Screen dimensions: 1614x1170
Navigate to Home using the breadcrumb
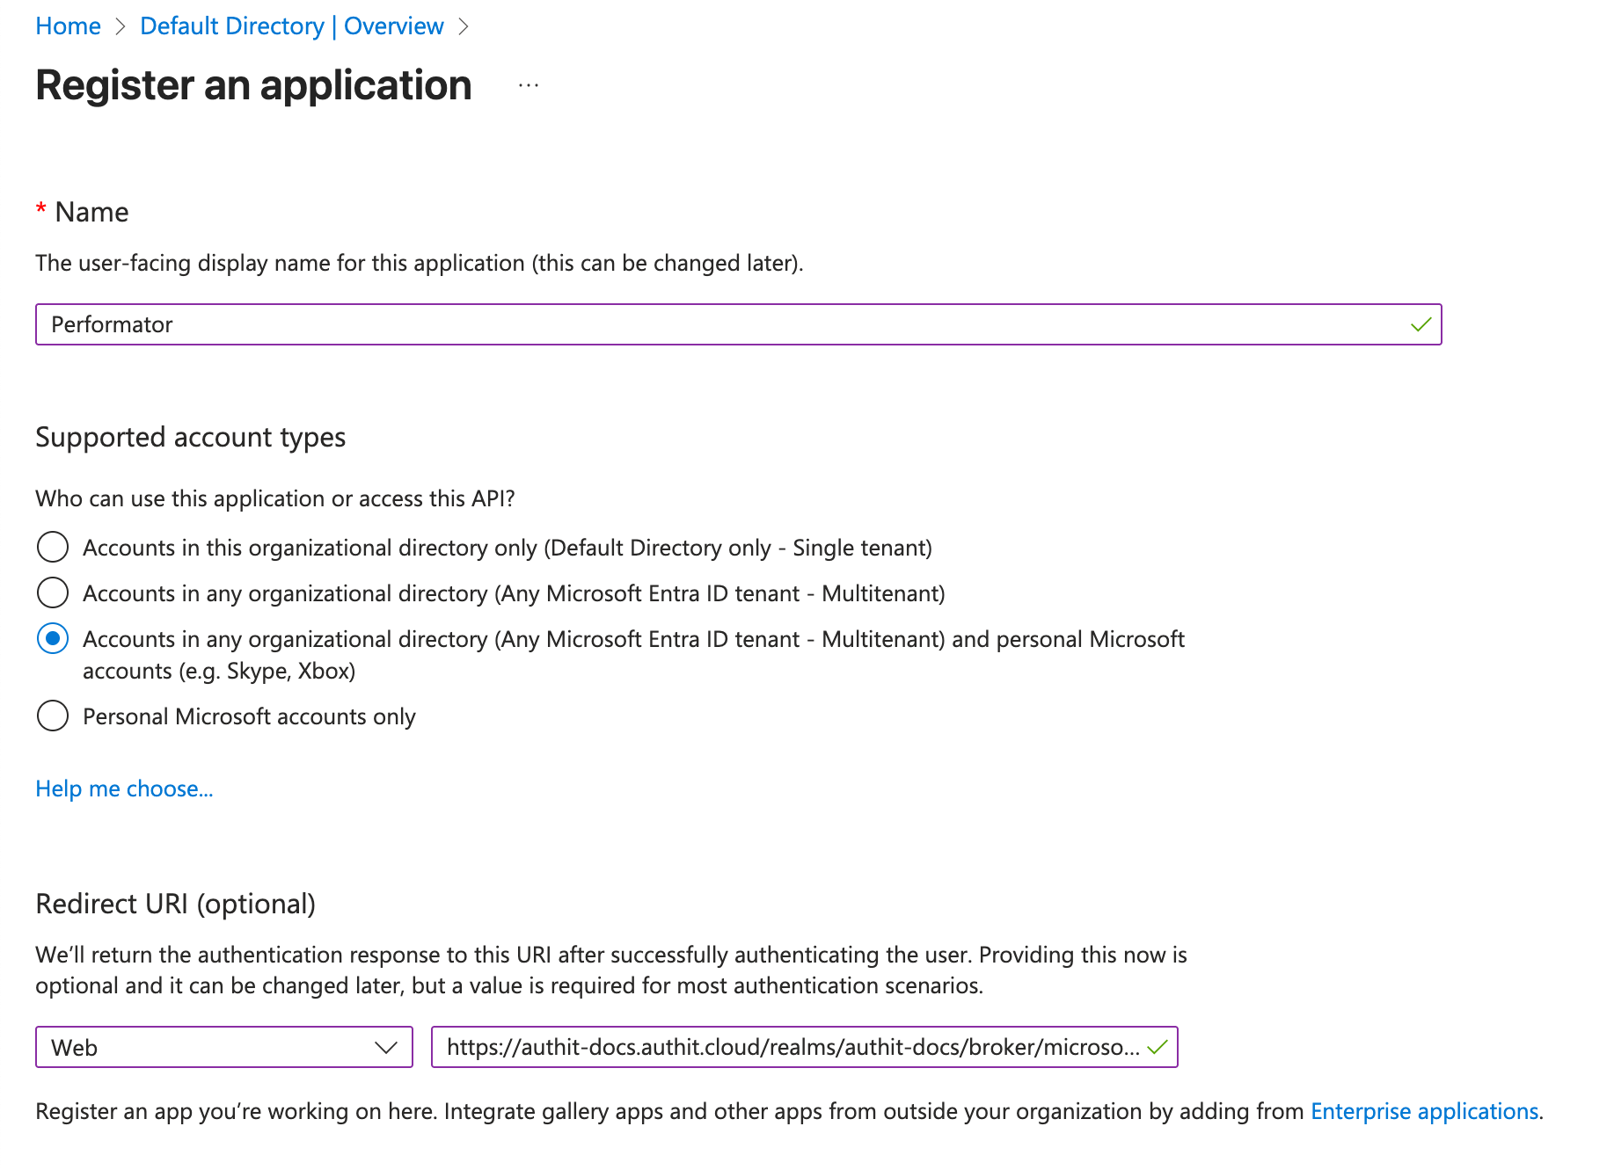pos(68,25)
